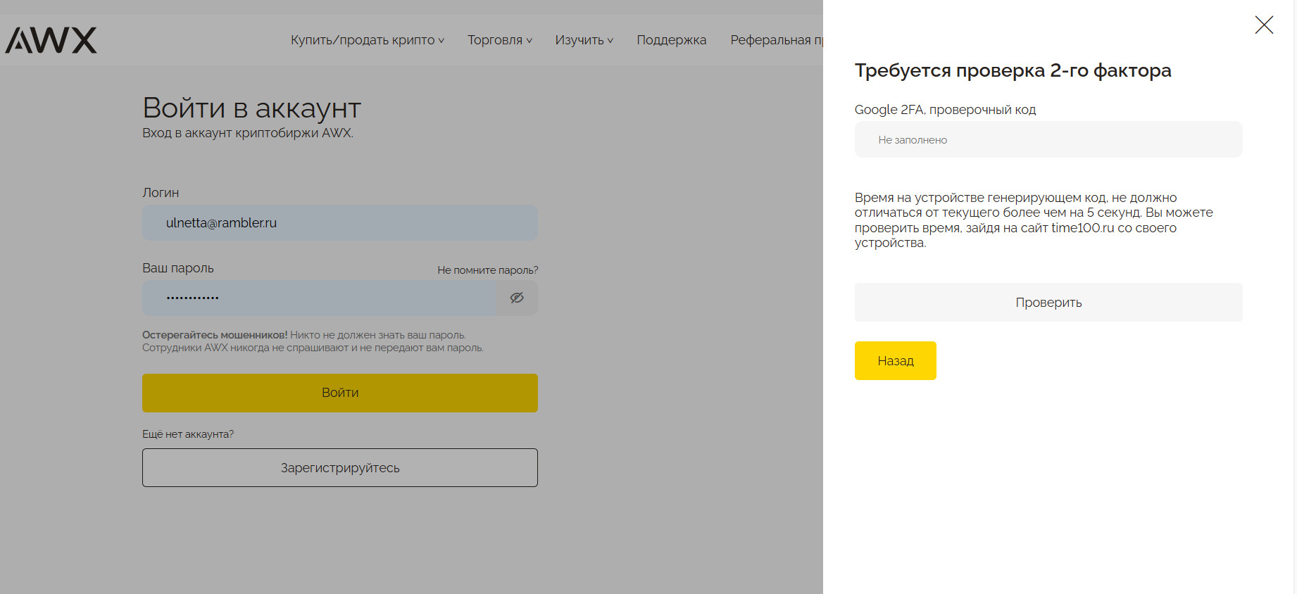Screen dimensions: 1297x594
Task: Click the time100.ru text in instructions
Action: (x=1082, y=228)
